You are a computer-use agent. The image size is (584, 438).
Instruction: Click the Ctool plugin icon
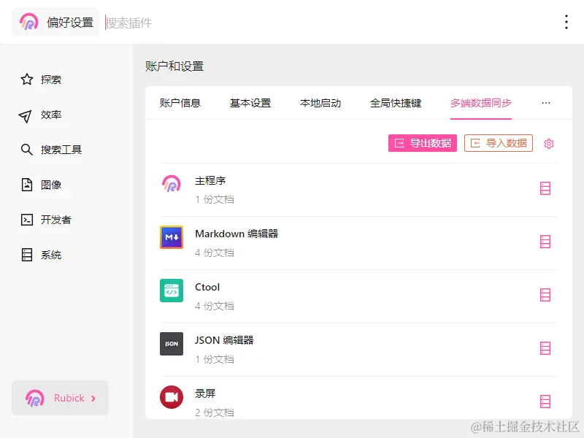click(x=172, y=290)
